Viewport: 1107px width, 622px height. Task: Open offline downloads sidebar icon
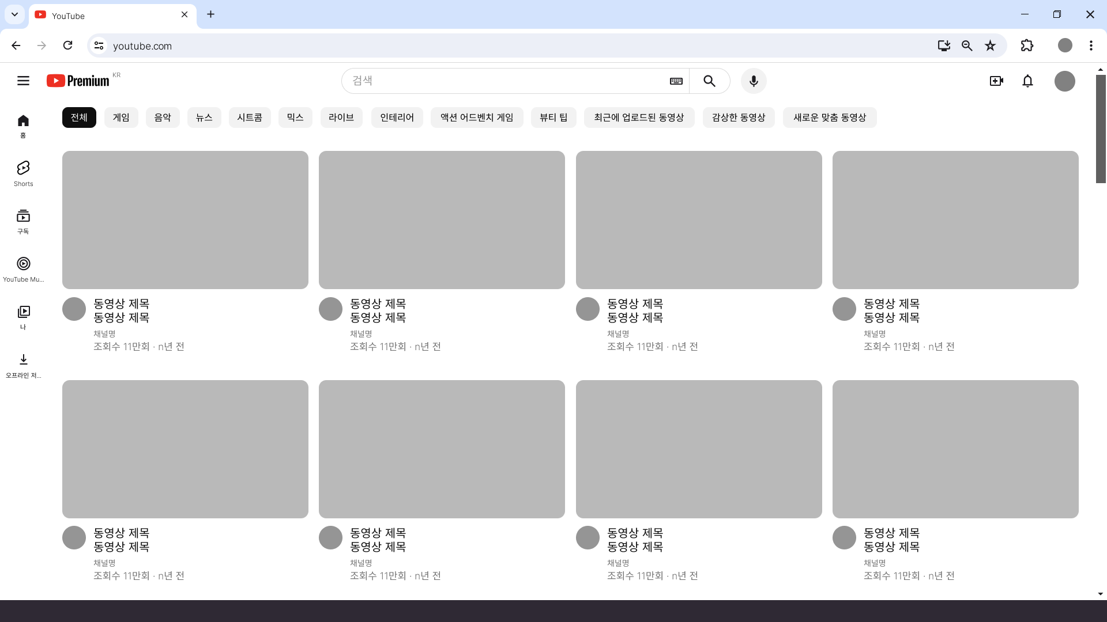pos(23,365)
